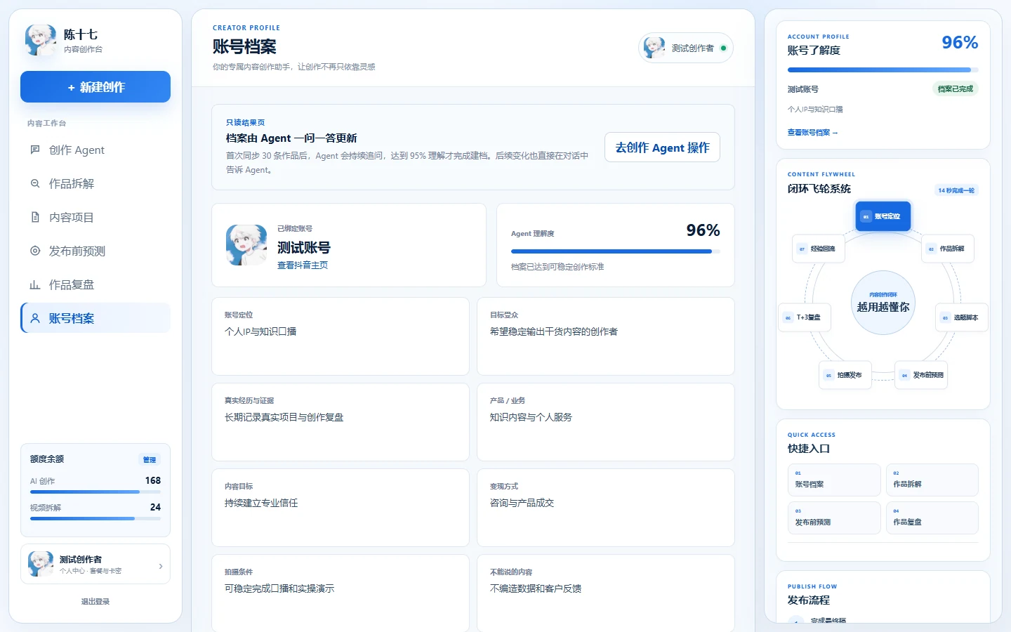
Task: Click the 真实经历与证据 card
Action: (x=341, y=422)
